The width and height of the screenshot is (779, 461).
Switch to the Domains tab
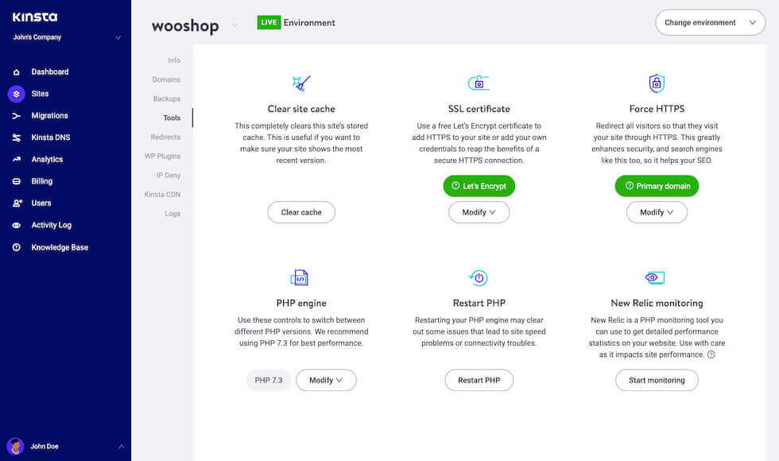pos(167,79)
